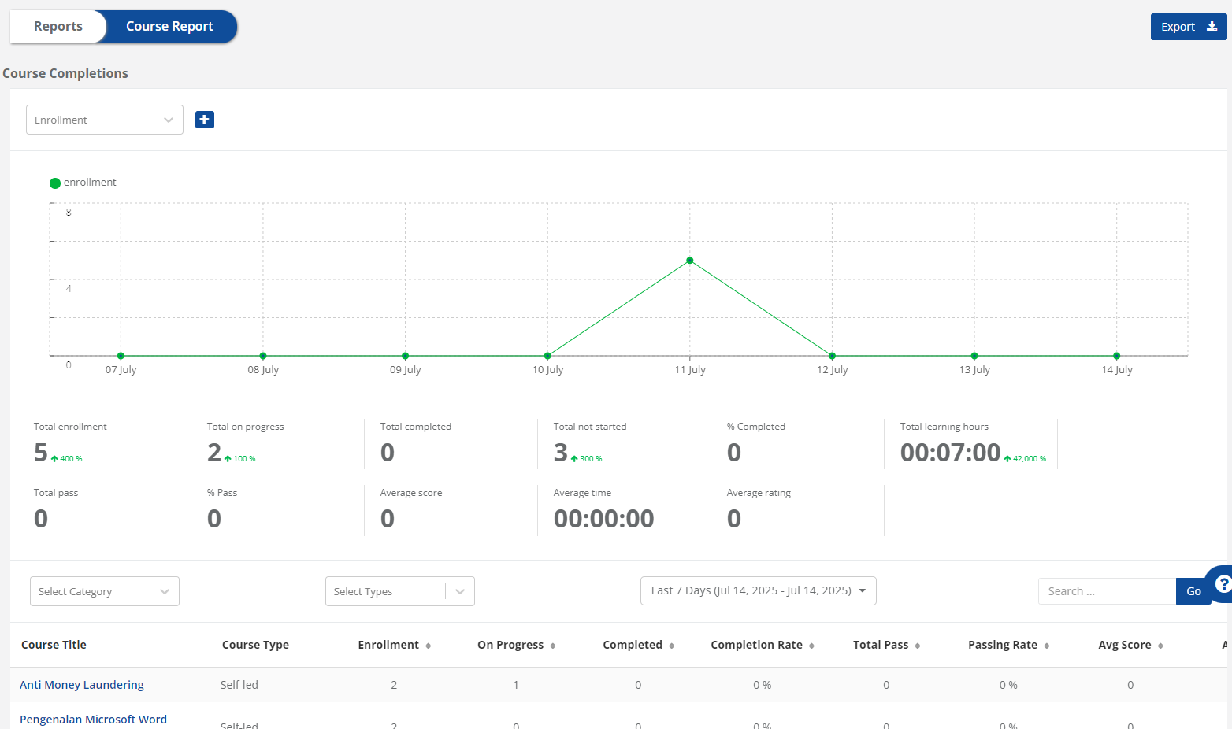This screenshot has width=1232, height=729.
Task: Sort by Enrollment column arrows
Action: pyautogui.click(x=429, y=646)
